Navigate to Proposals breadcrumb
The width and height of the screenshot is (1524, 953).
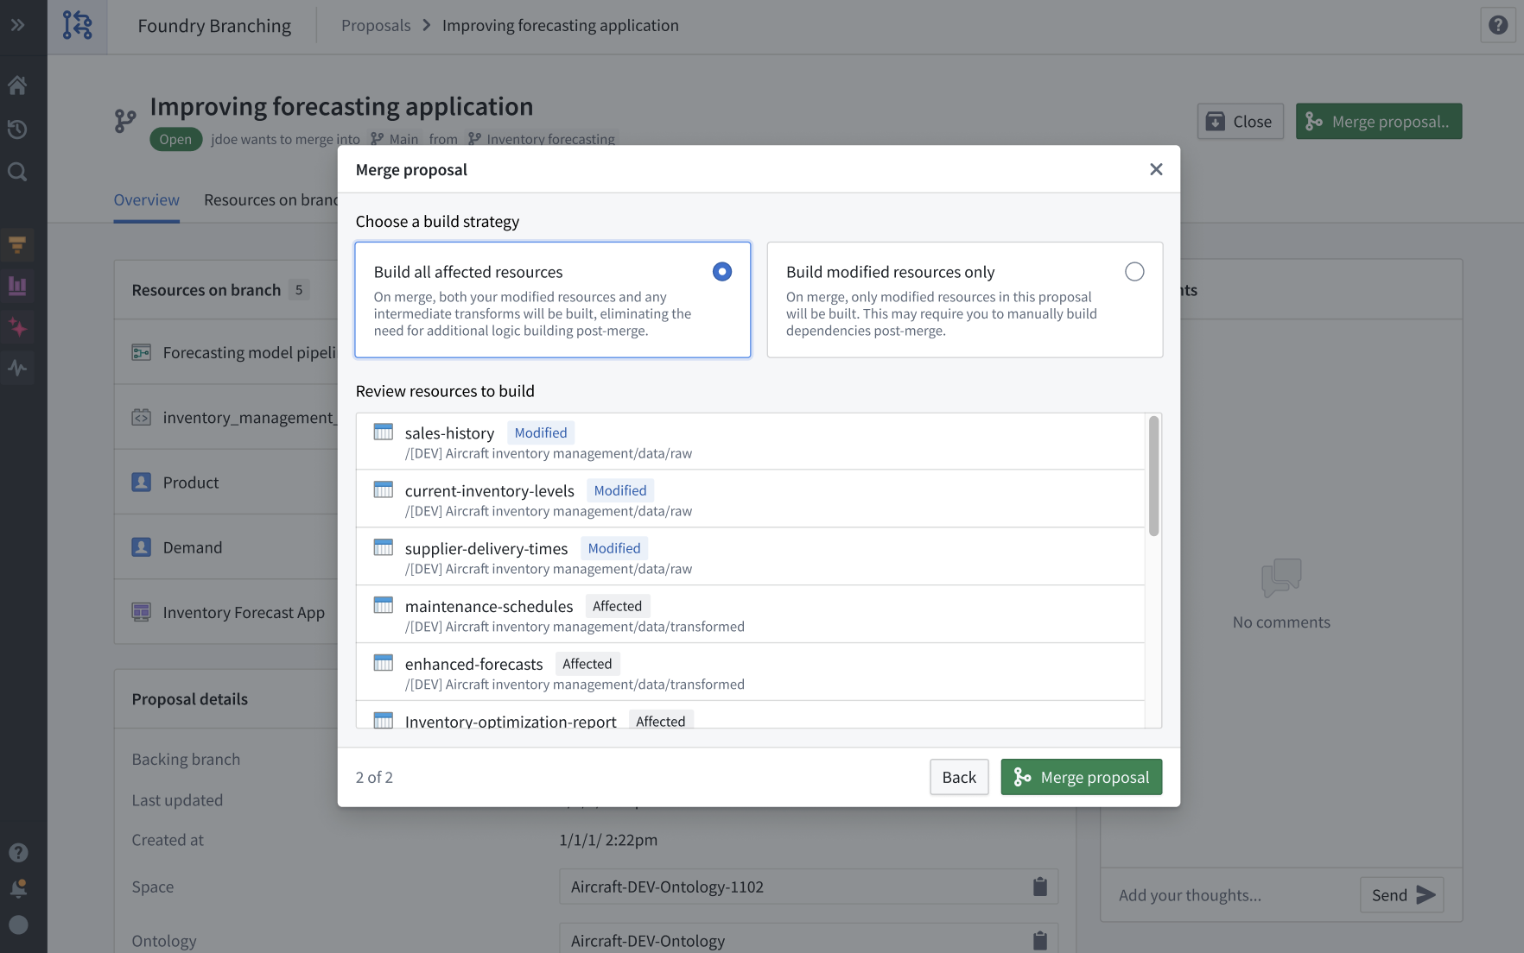coord(376,25)
